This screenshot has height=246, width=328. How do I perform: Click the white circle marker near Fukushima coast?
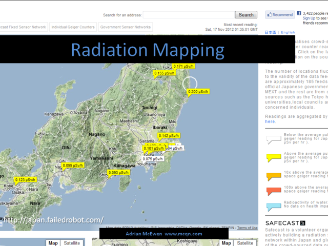(x=190, y=84)
